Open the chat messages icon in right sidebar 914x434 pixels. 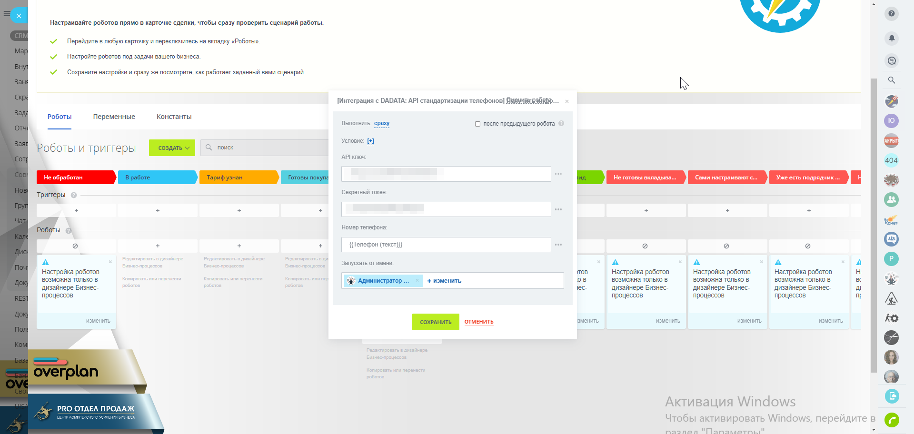(891, 60)
